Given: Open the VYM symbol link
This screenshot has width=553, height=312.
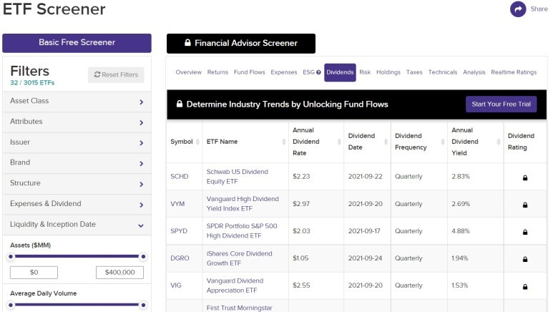Looking at the screenshot, I should click(x=177, y=204).
